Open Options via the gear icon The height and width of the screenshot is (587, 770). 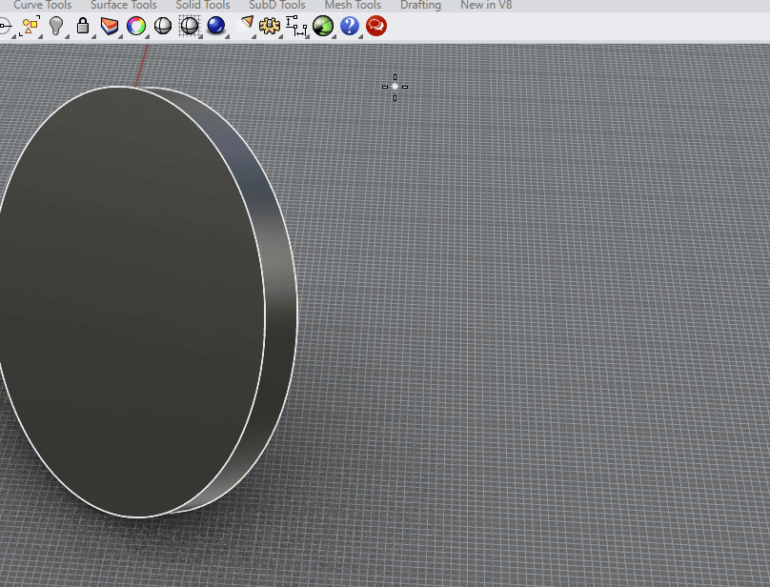(269, 26)
